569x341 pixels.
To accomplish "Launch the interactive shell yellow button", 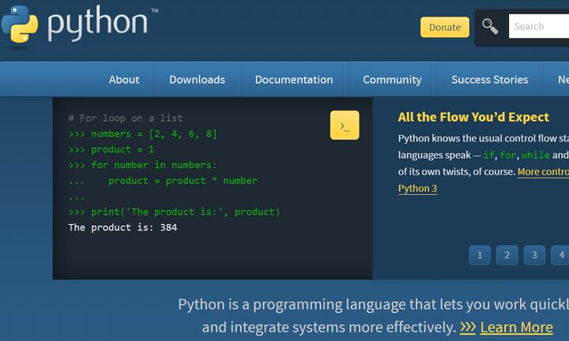I will point(345,125).
